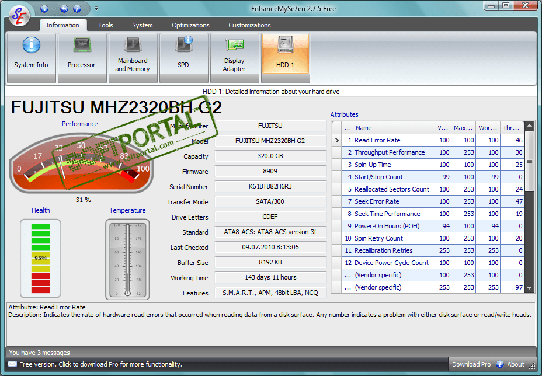Click the Manufacturer field showing FUJITSU
This screenshot has width=542, height=376.
270,126
